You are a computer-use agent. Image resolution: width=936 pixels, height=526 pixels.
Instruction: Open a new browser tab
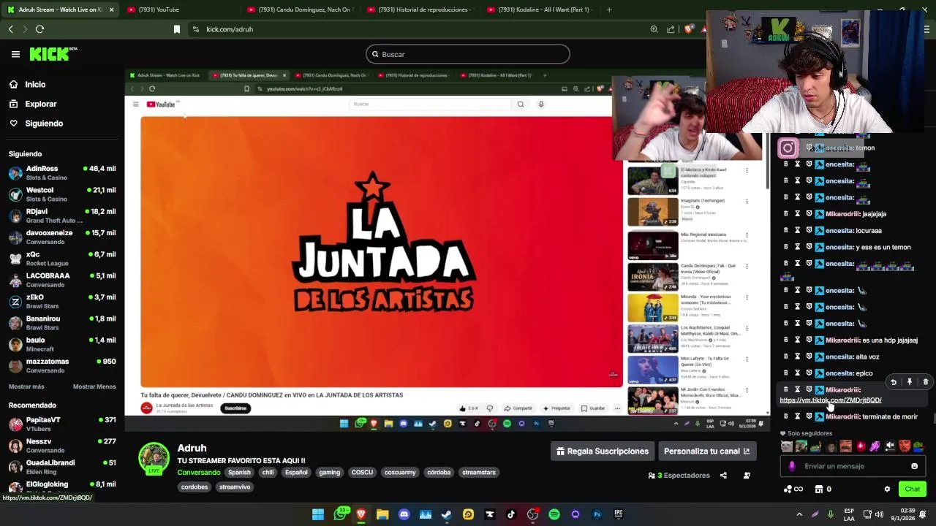[609, 9]
